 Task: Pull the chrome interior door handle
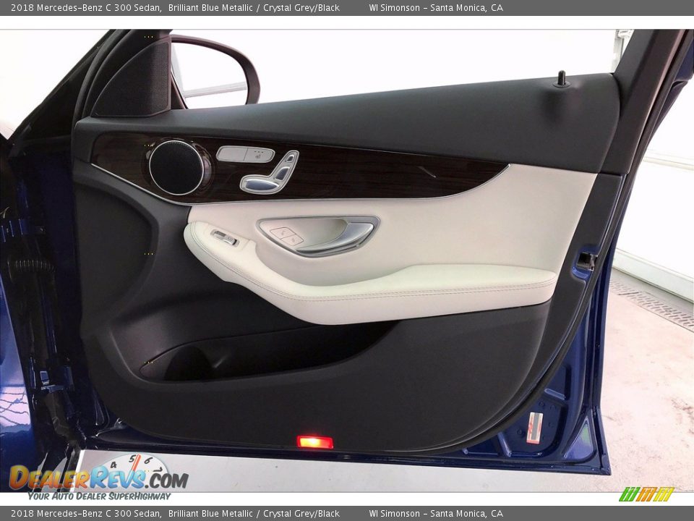340,237
